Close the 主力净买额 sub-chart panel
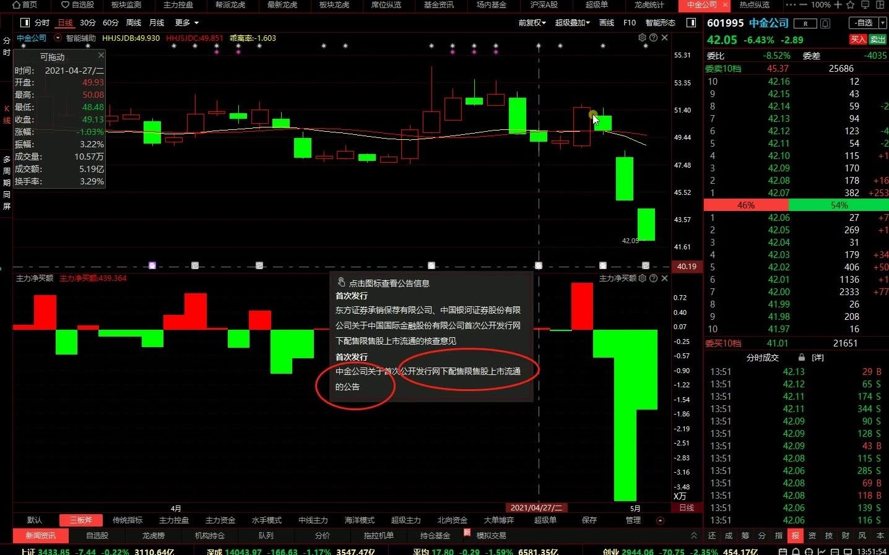The width and height of the screenshot is (889, 555). (664, 278)
